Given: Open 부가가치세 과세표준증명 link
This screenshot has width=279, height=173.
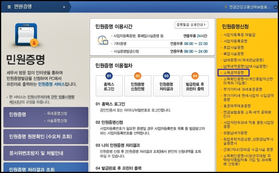Looking at the screenshot, I should (x=243, y=89).
